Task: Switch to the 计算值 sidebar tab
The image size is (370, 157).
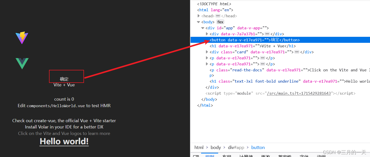Action: [246, 155]
